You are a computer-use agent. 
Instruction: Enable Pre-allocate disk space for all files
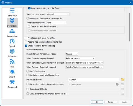[26, 38]
